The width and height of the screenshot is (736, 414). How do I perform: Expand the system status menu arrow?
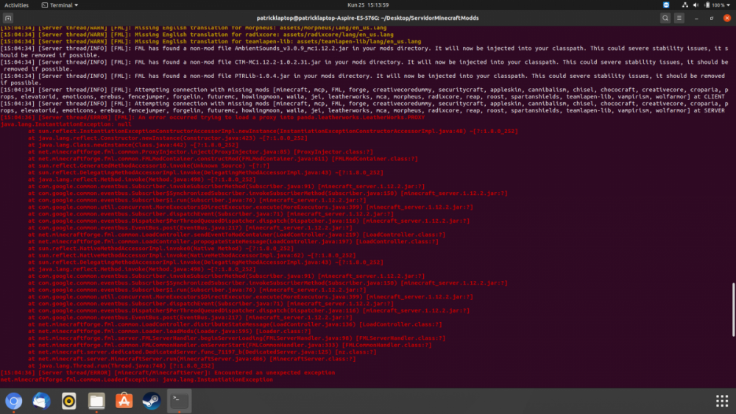pos(728,4)
